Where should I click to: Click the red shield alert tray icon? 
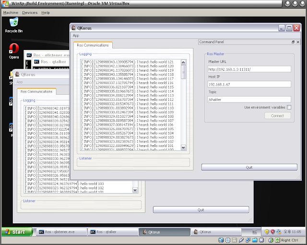click(x=272, y=232)
